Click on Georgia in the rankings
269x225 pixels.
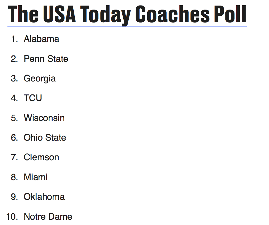40,79
